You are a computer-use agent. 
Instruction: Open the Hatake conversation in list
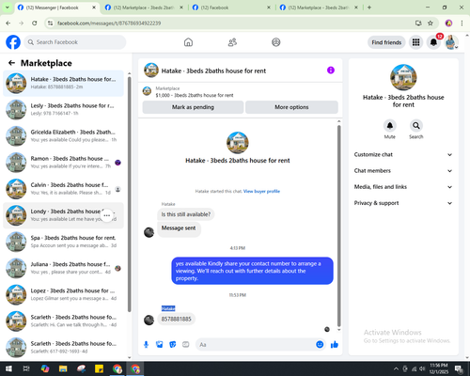[64, 84]
